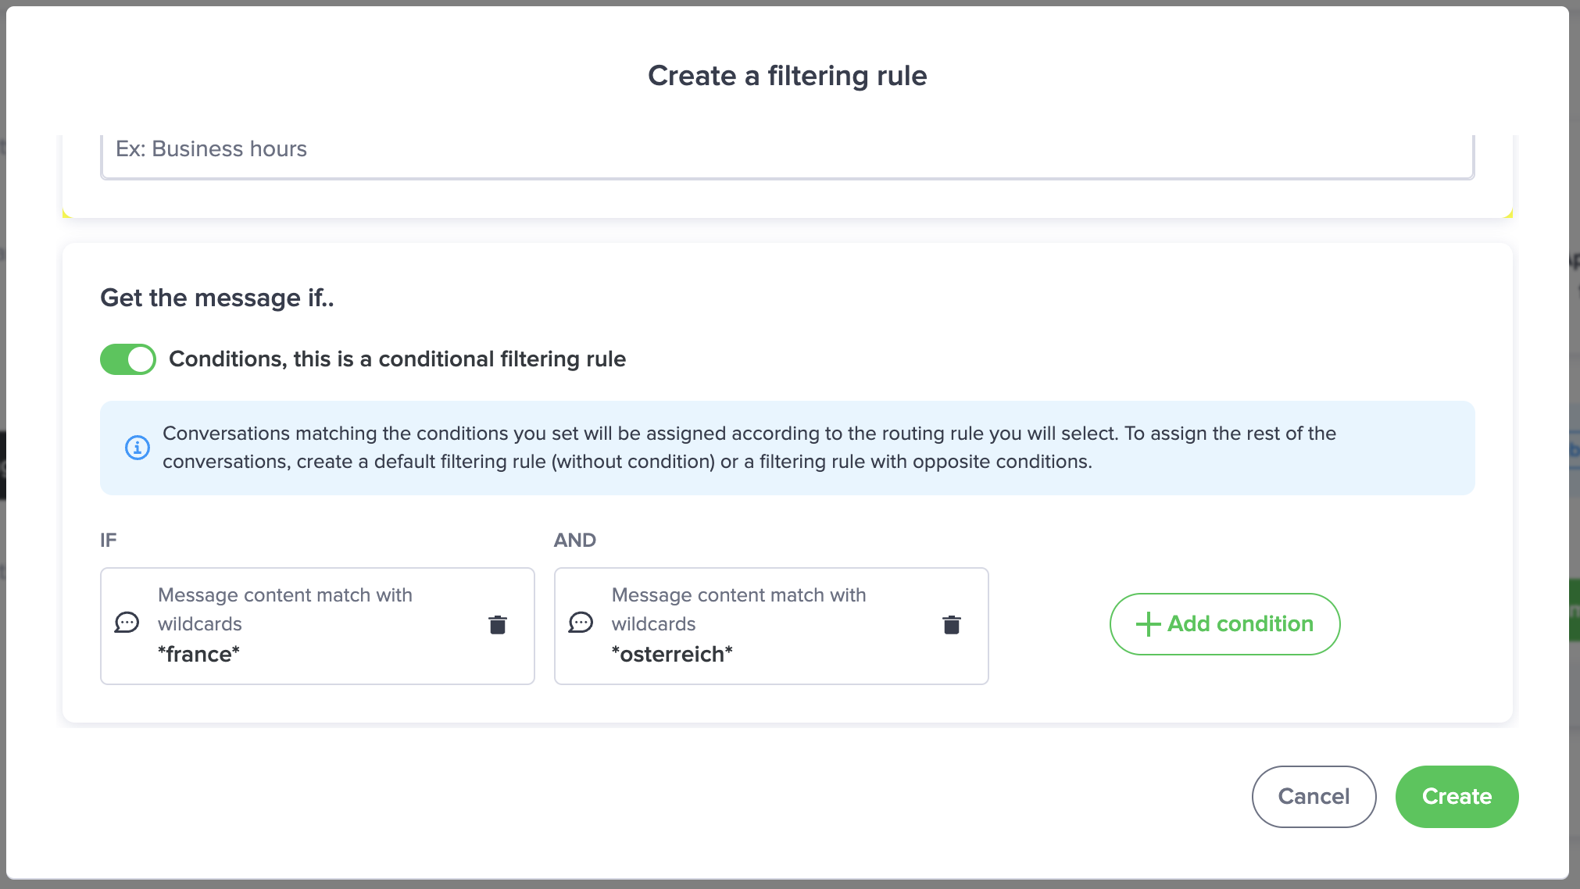Open the *france* wildcard condition card
The image size is (1580, 889).
[x=317, y=626]
